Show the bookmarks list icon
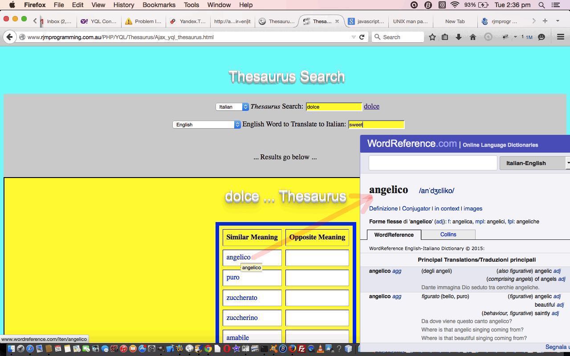 coord(445,37)
